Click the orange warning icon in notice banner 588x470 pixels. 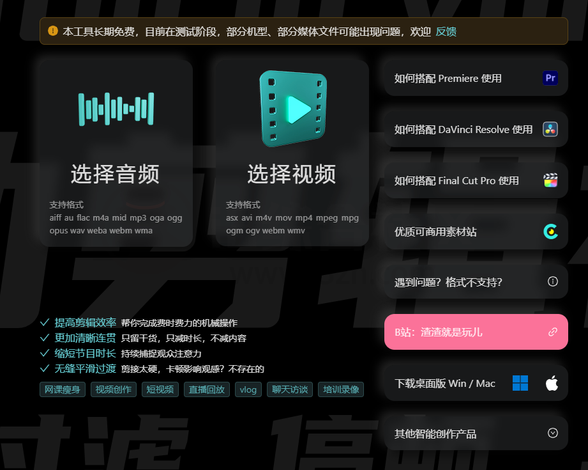click(53, 31)
